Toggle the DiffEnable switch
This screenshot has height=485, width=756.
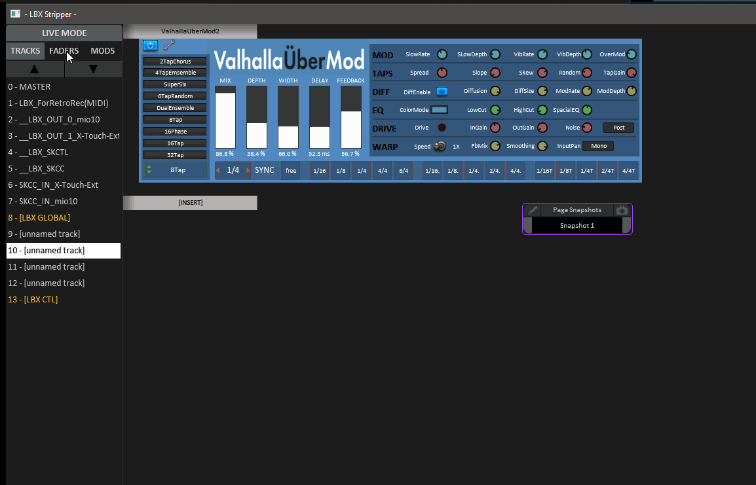pyautogui.click(x=442, y=92)
